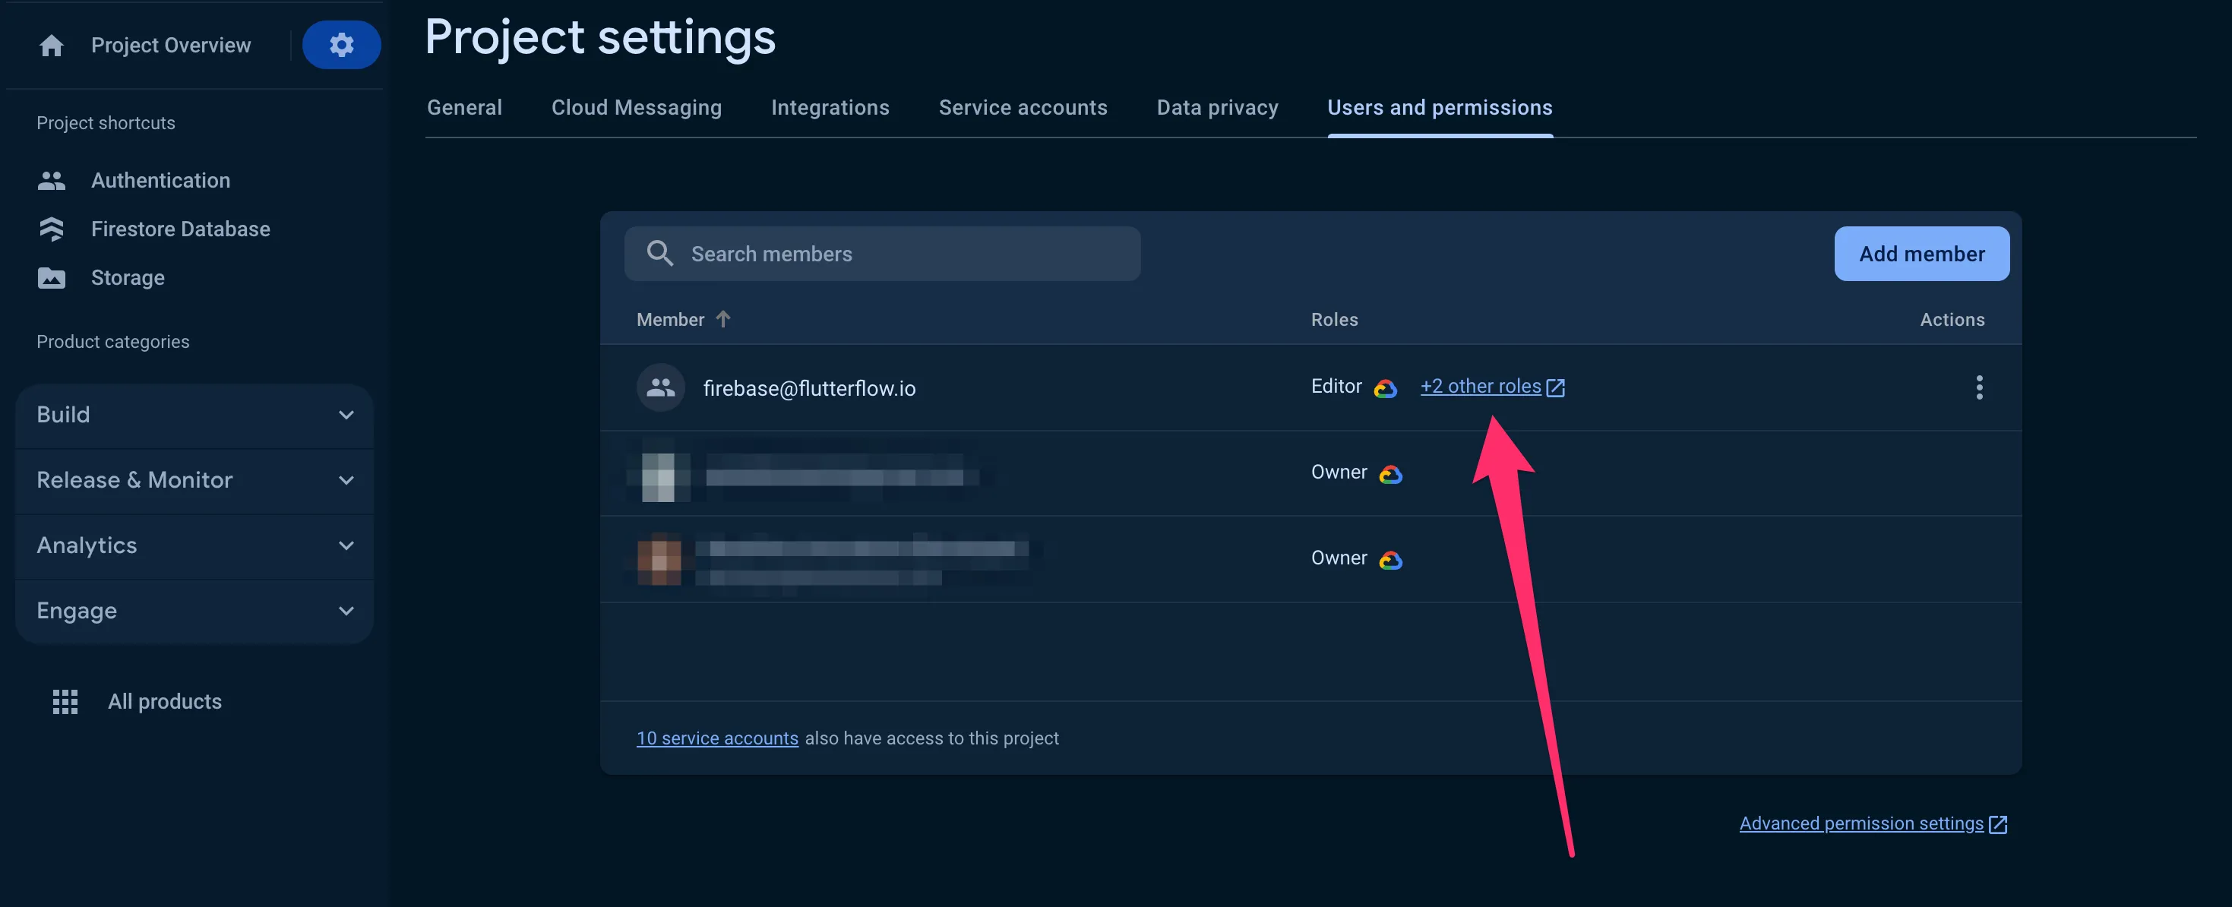This screenshot has height=907, width=2232.
Task: Click the Add member button
Action: (1921, 254)
